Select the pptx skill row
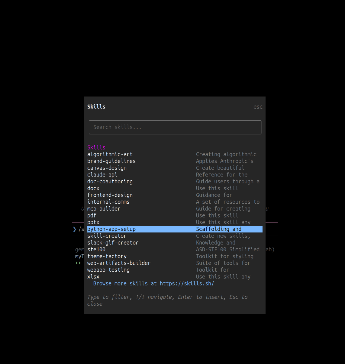 175,222
